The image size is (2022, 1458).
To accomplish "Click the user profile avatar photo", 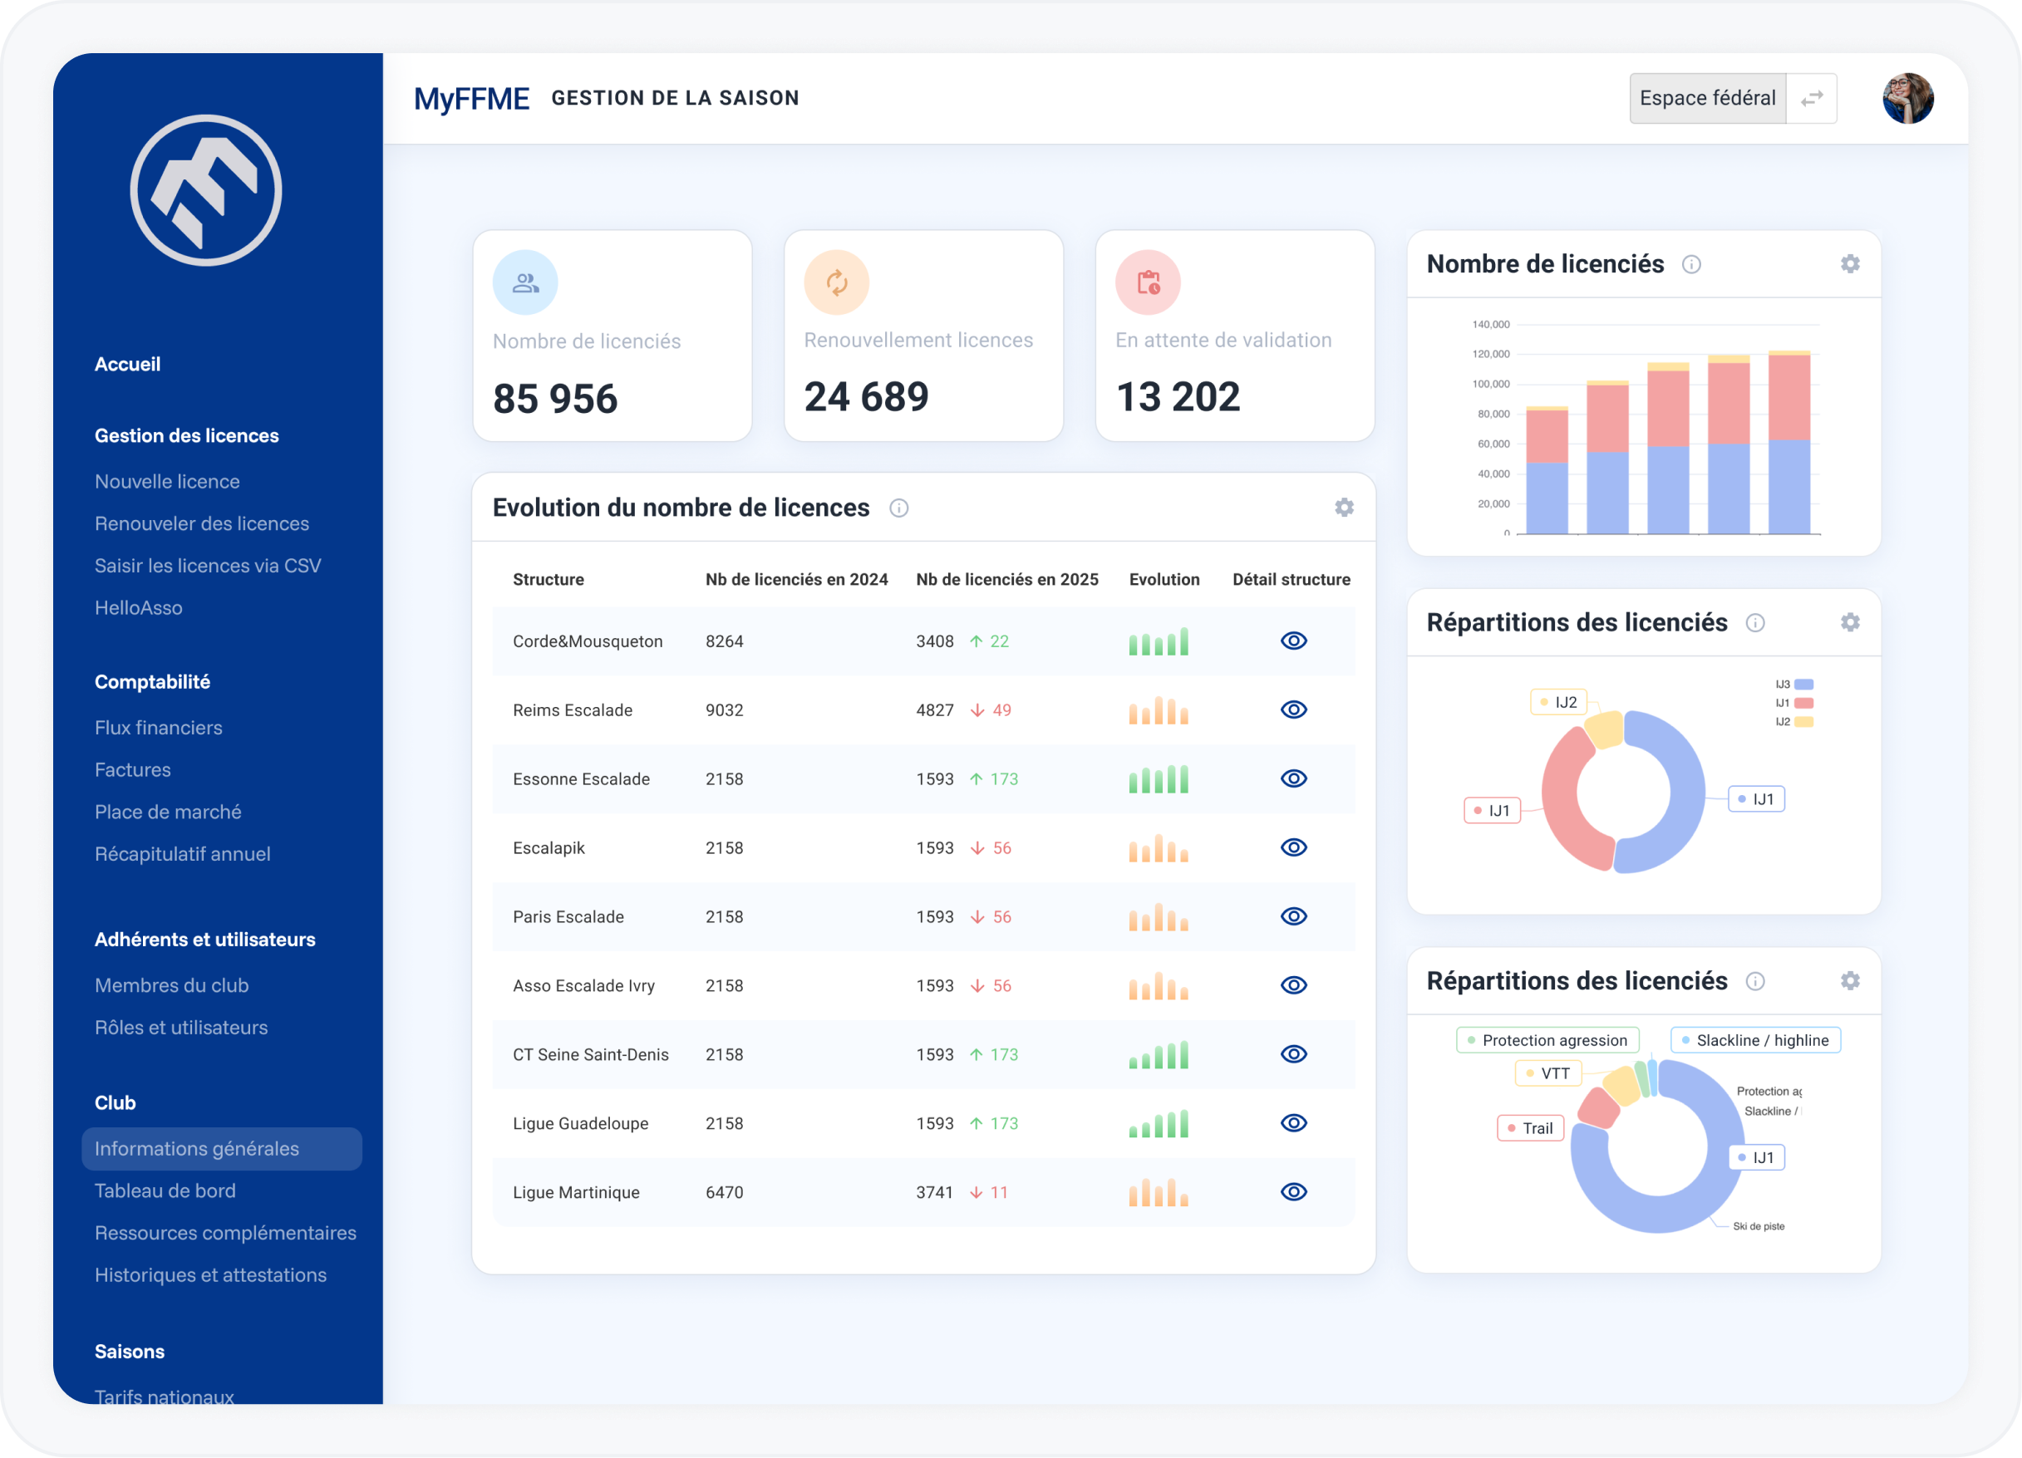I will click(1907, 99).
